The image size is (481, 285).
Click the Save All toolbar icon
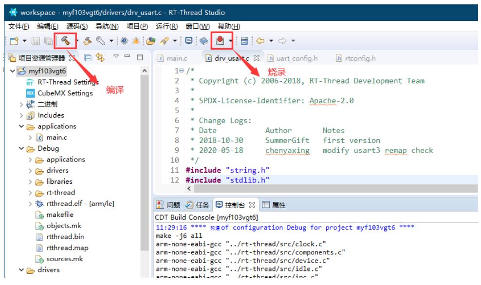tap(48, 41)
